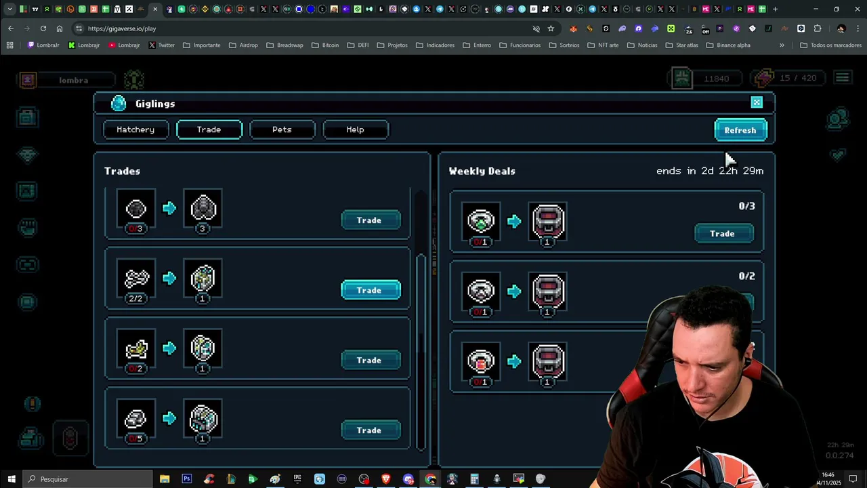Open the NFT arte bookmarks folder

[x=603, y=45]
